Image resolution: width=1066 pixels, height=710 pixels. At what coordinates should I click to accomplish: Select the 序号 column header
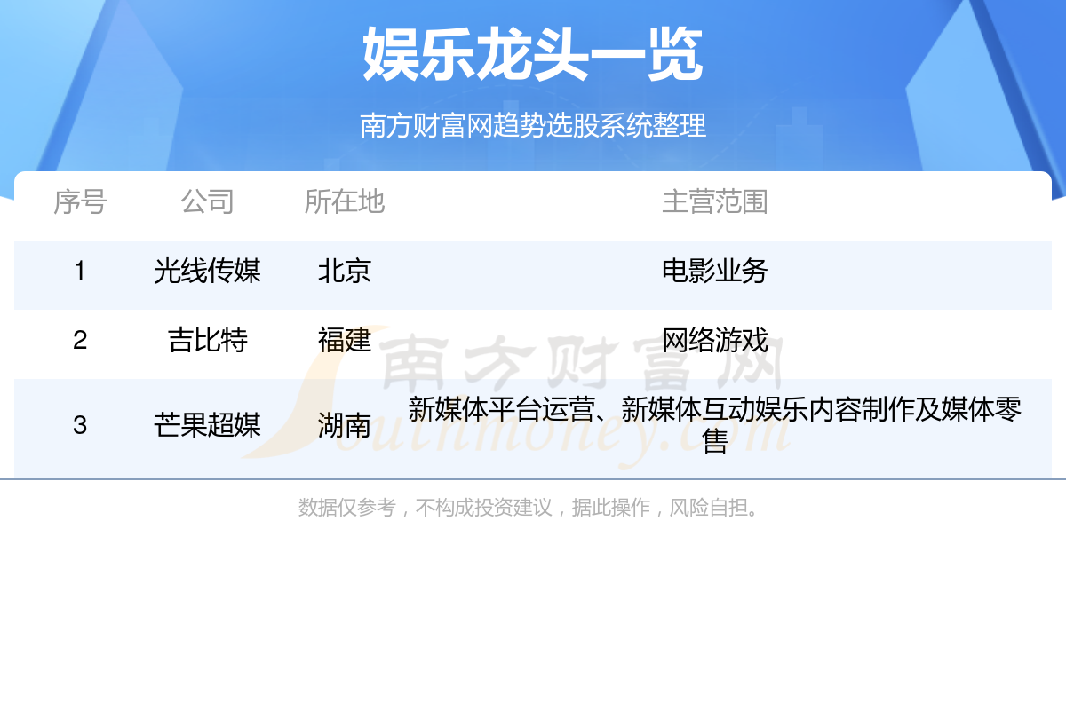pos(80,201)
